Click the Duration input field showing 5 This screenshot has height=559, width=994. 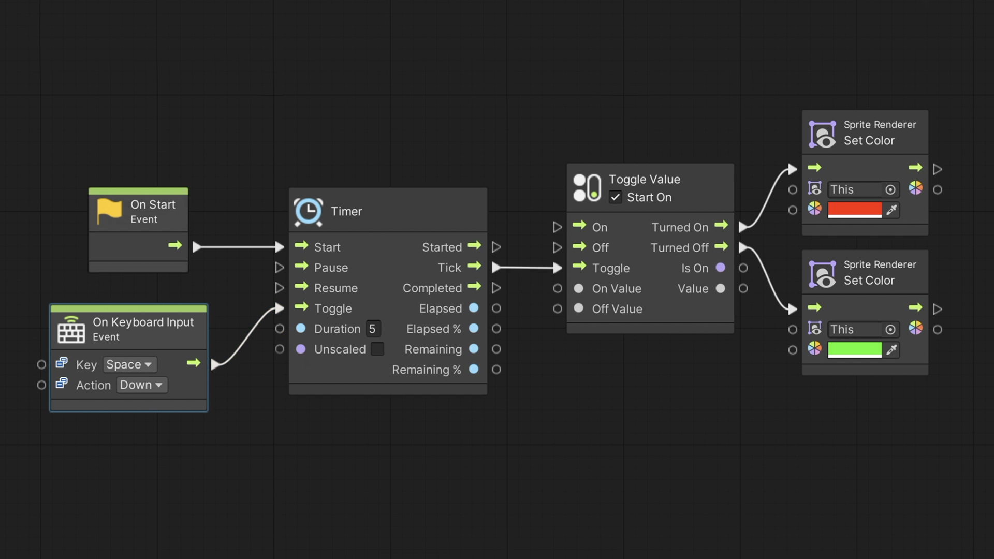point(373,329)
